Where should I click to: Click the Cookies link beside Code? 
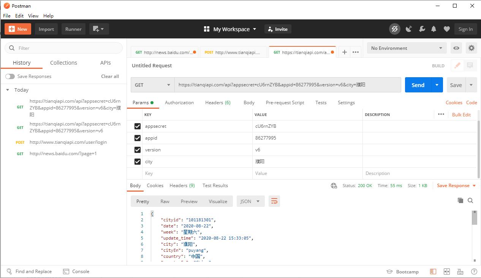point(454,103)
